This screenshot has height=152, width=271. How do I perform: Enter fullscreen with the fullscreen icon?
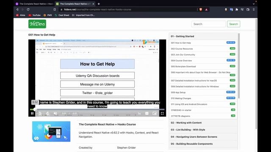(x=162, y=114)
